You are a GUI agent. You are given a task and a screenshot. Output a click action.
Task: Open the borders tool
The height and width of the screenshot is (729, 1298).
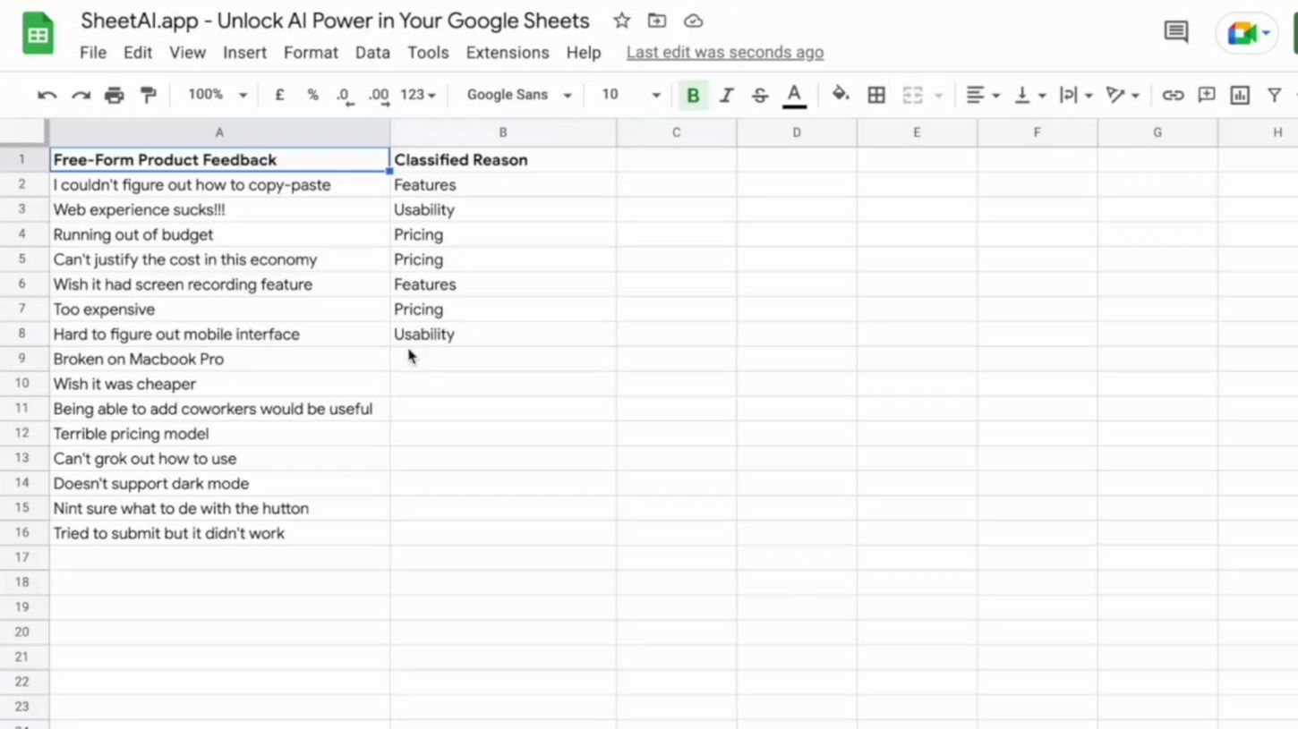coord(876,95)
